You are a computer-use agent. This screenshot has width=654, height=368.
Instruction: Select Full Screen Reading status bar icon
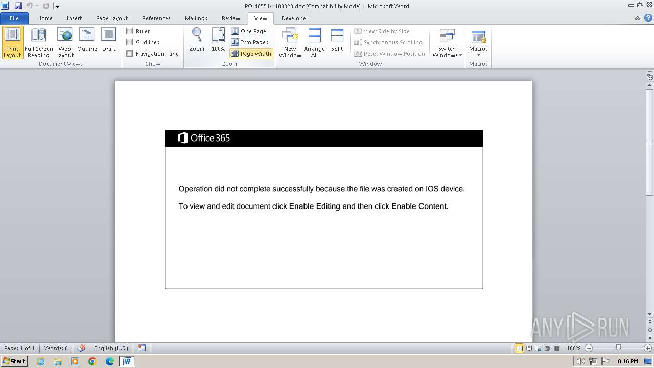click(x=529, y=348)
